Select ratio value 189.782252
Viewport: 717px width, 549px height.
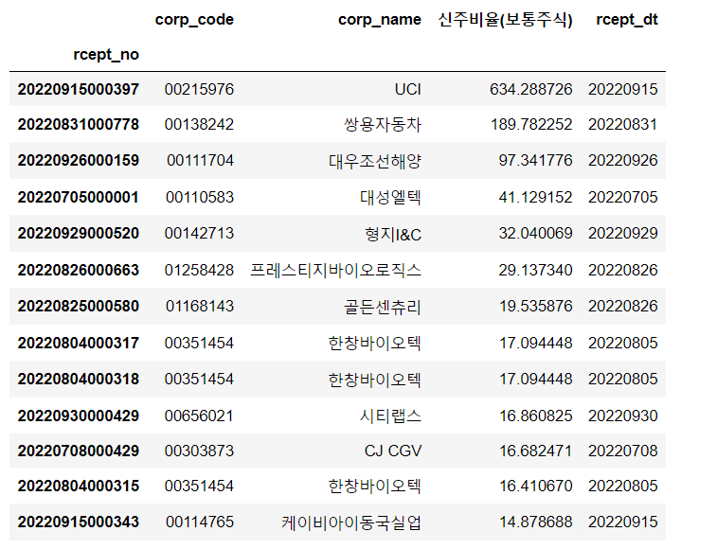coord(531,124)
